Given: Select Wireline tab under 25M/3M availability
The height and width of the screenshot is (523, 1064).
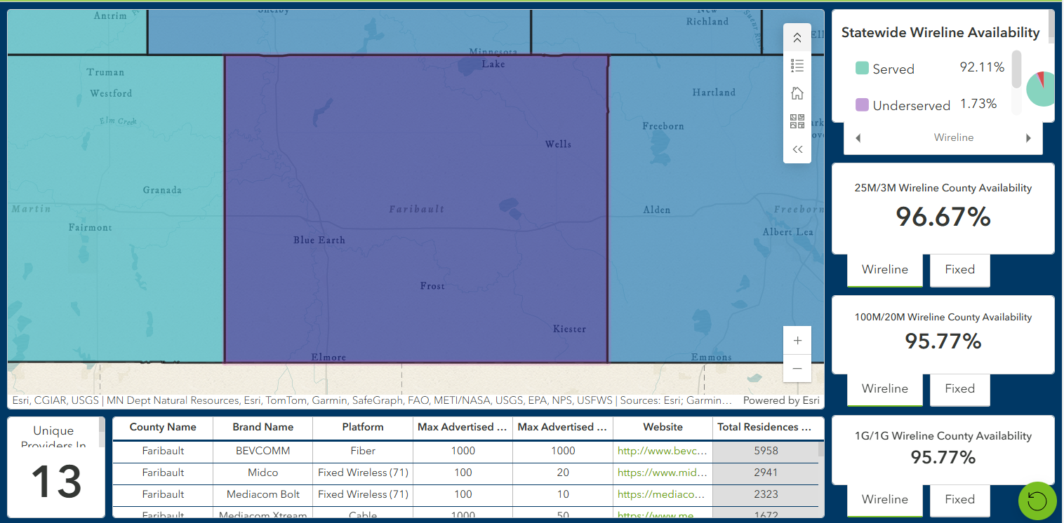Looking at the screenshot, I should (884, 269).
